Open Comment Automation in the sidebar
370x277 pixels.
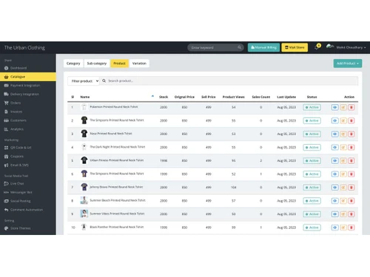pos(24,210)
